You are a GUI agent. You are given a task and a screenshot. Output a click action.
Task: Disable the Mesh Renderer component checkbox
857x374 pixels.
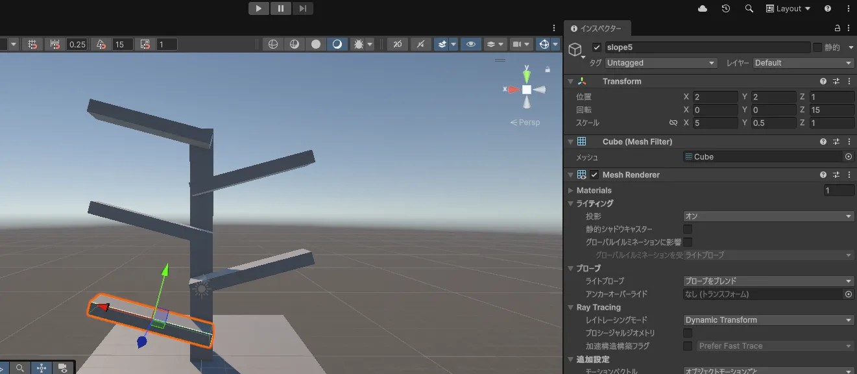[594, 175]
